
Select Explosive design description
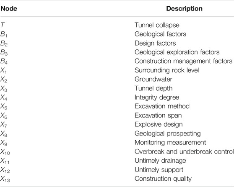(x=159, y=125)
